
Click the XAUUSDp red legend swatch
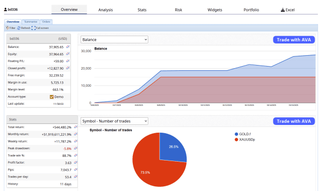point(236,139)
